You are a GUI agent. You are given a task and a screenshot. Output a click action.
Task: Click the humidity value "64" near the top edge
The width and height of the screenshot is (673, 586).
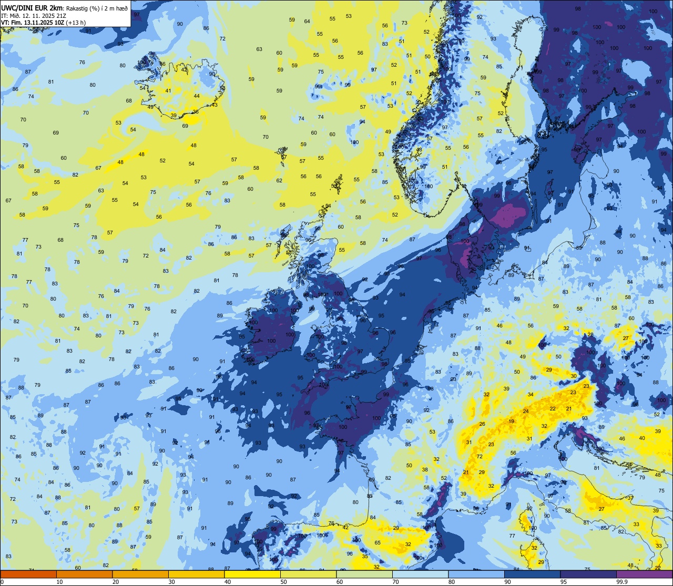pos(307,22)
